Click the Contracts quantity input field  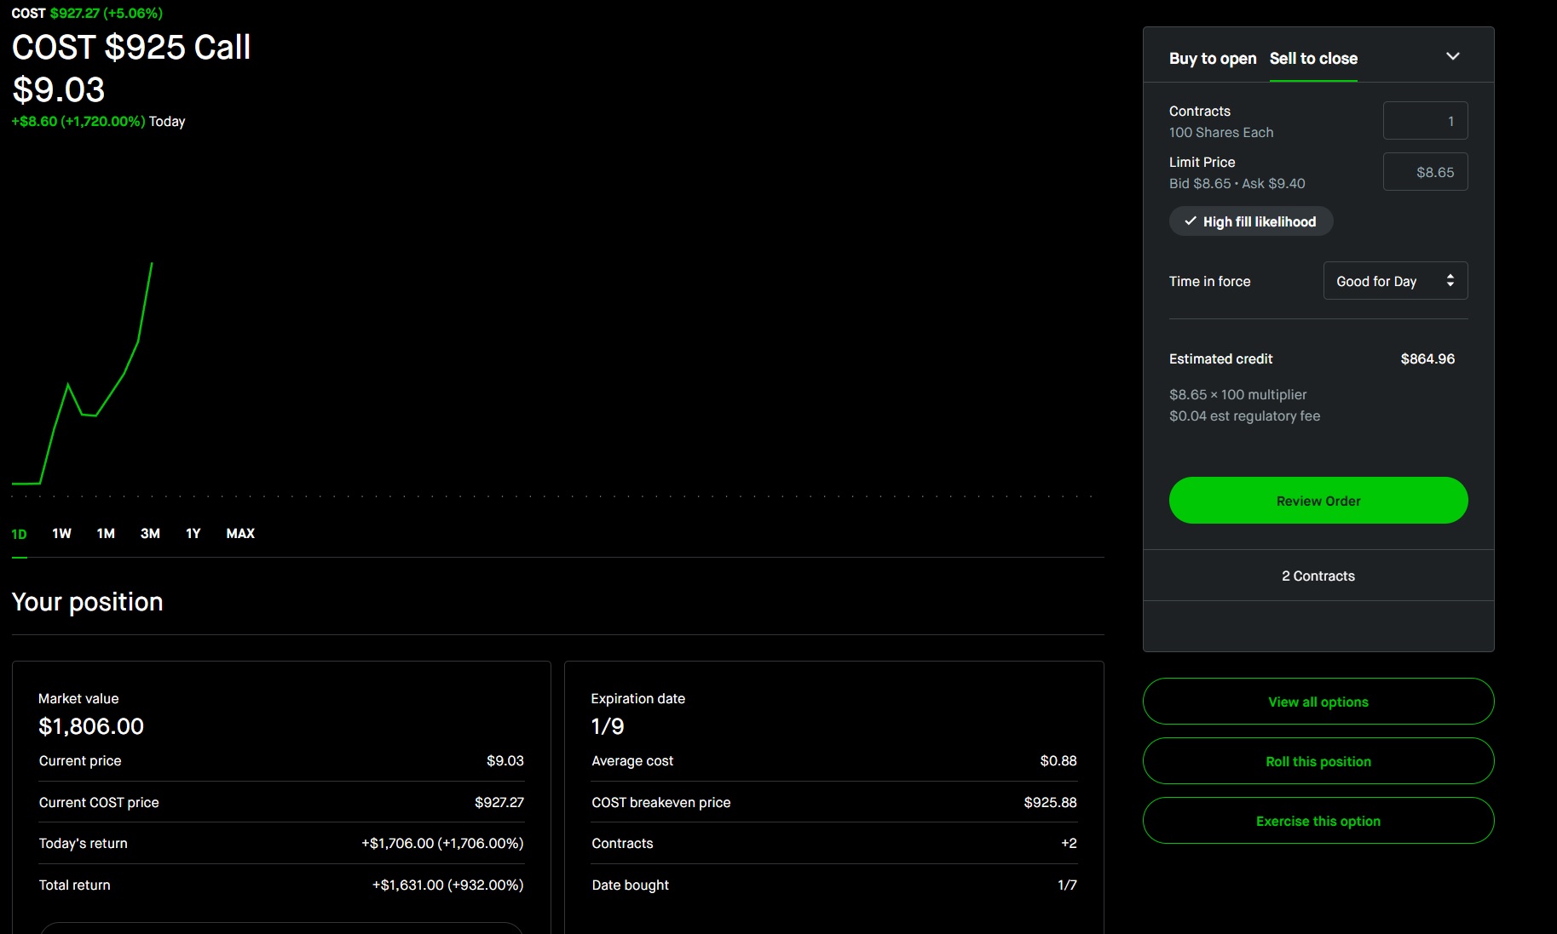(x=1425, y=121)
